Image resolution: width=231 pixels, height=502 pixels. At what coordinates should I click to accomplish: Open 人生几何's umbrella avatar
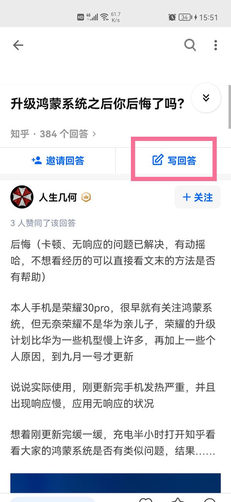point(22,197)
